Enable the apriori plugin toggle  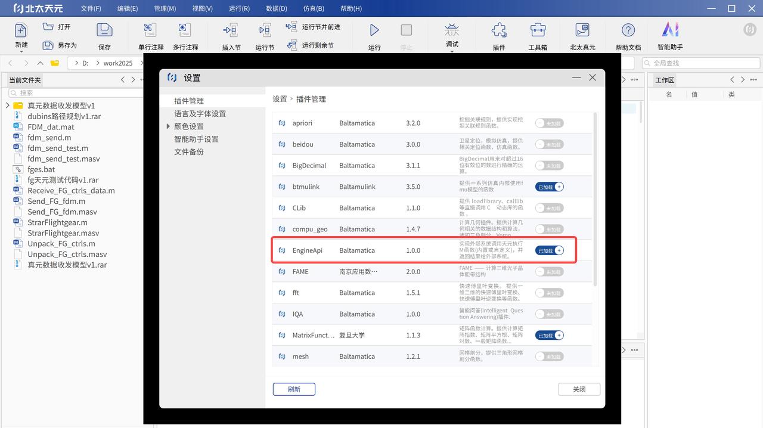point(549,123)
